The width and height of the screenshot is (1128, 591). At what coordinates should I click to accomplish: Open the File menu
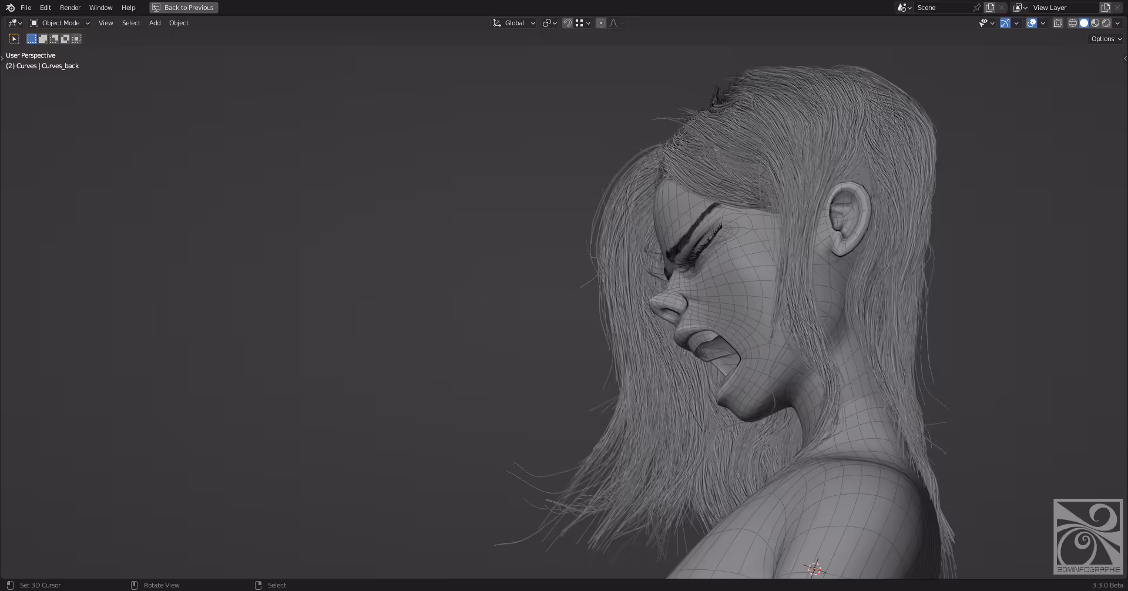coord(26,8)
